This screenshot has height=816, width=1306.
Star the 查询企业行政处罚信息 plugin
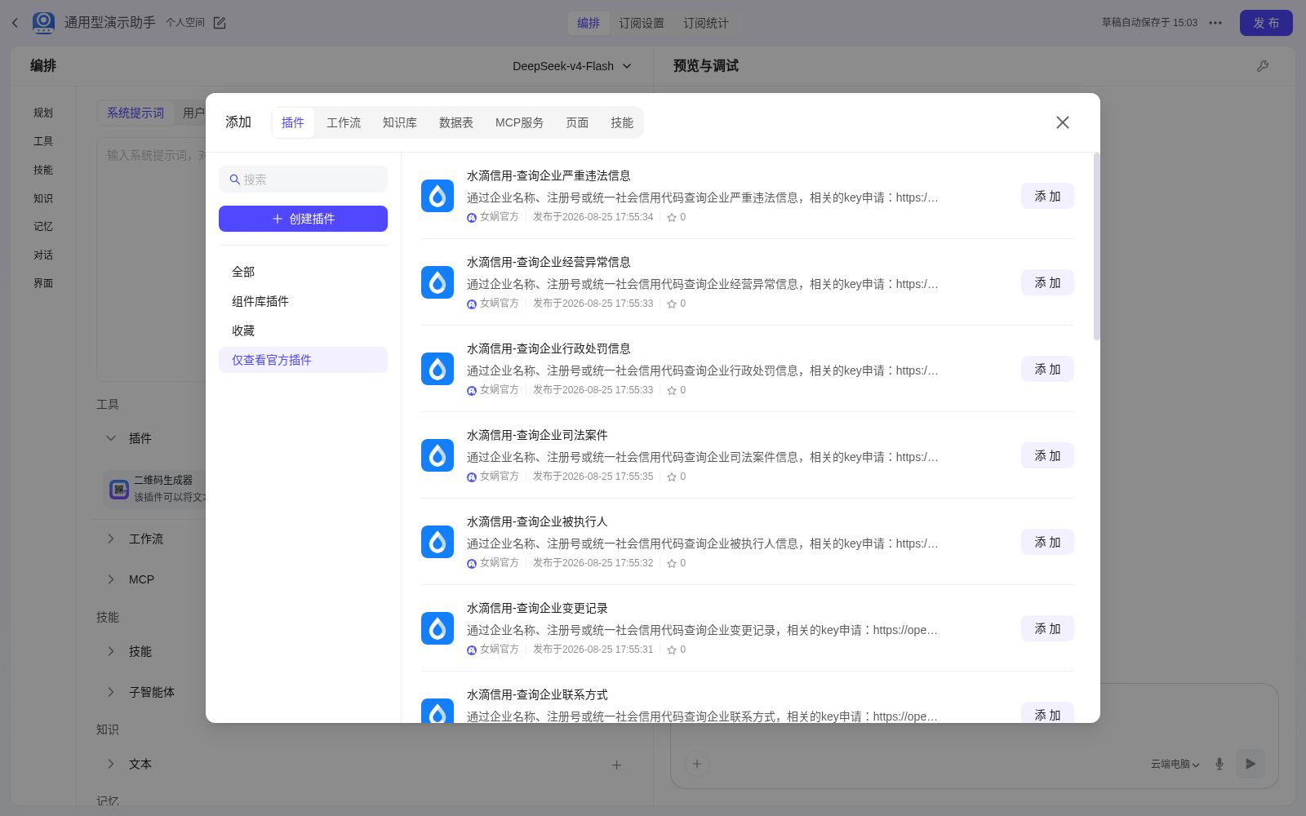click(x=672, y=390)
